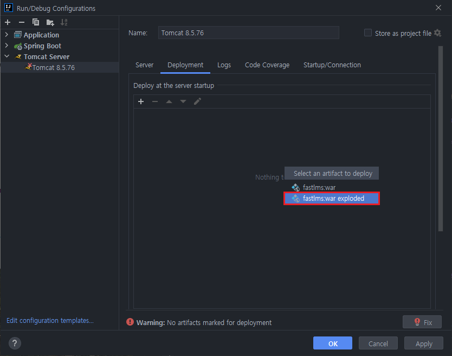The image size is (452, 356).
Task: Click the vertical scrollbar on the right panel
Action: (x=440, y=138)
